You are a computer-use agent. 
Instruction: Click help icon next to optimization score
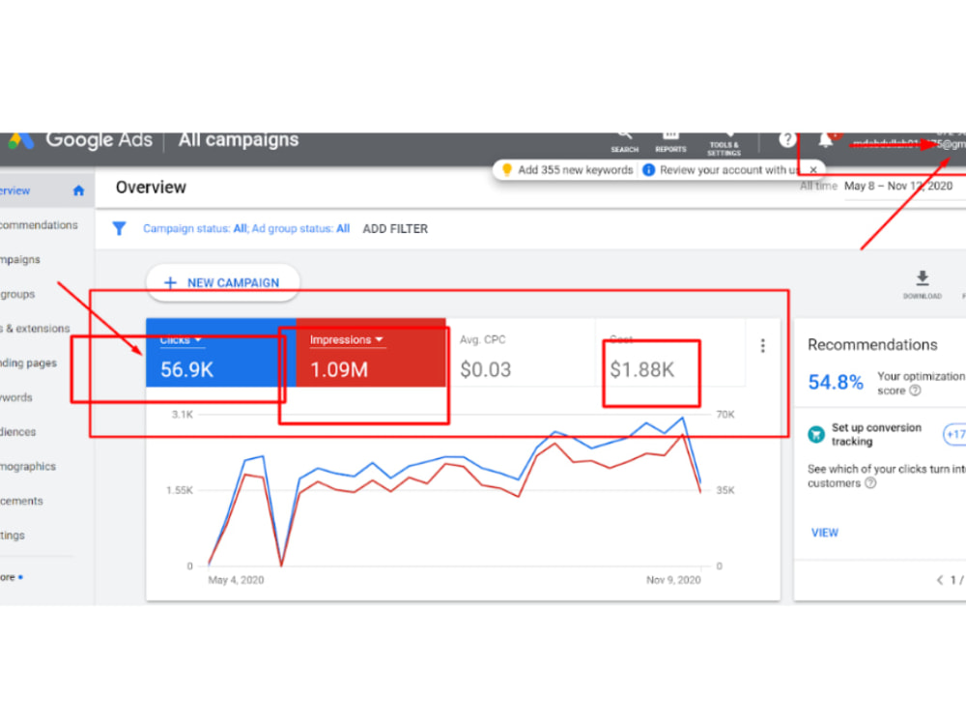pyautogui.click(x=916, y=391)
